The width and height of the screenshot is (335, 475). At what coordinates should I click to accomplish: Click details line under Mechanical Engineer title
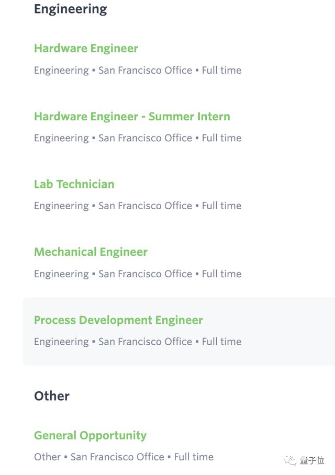click(138, 274)
